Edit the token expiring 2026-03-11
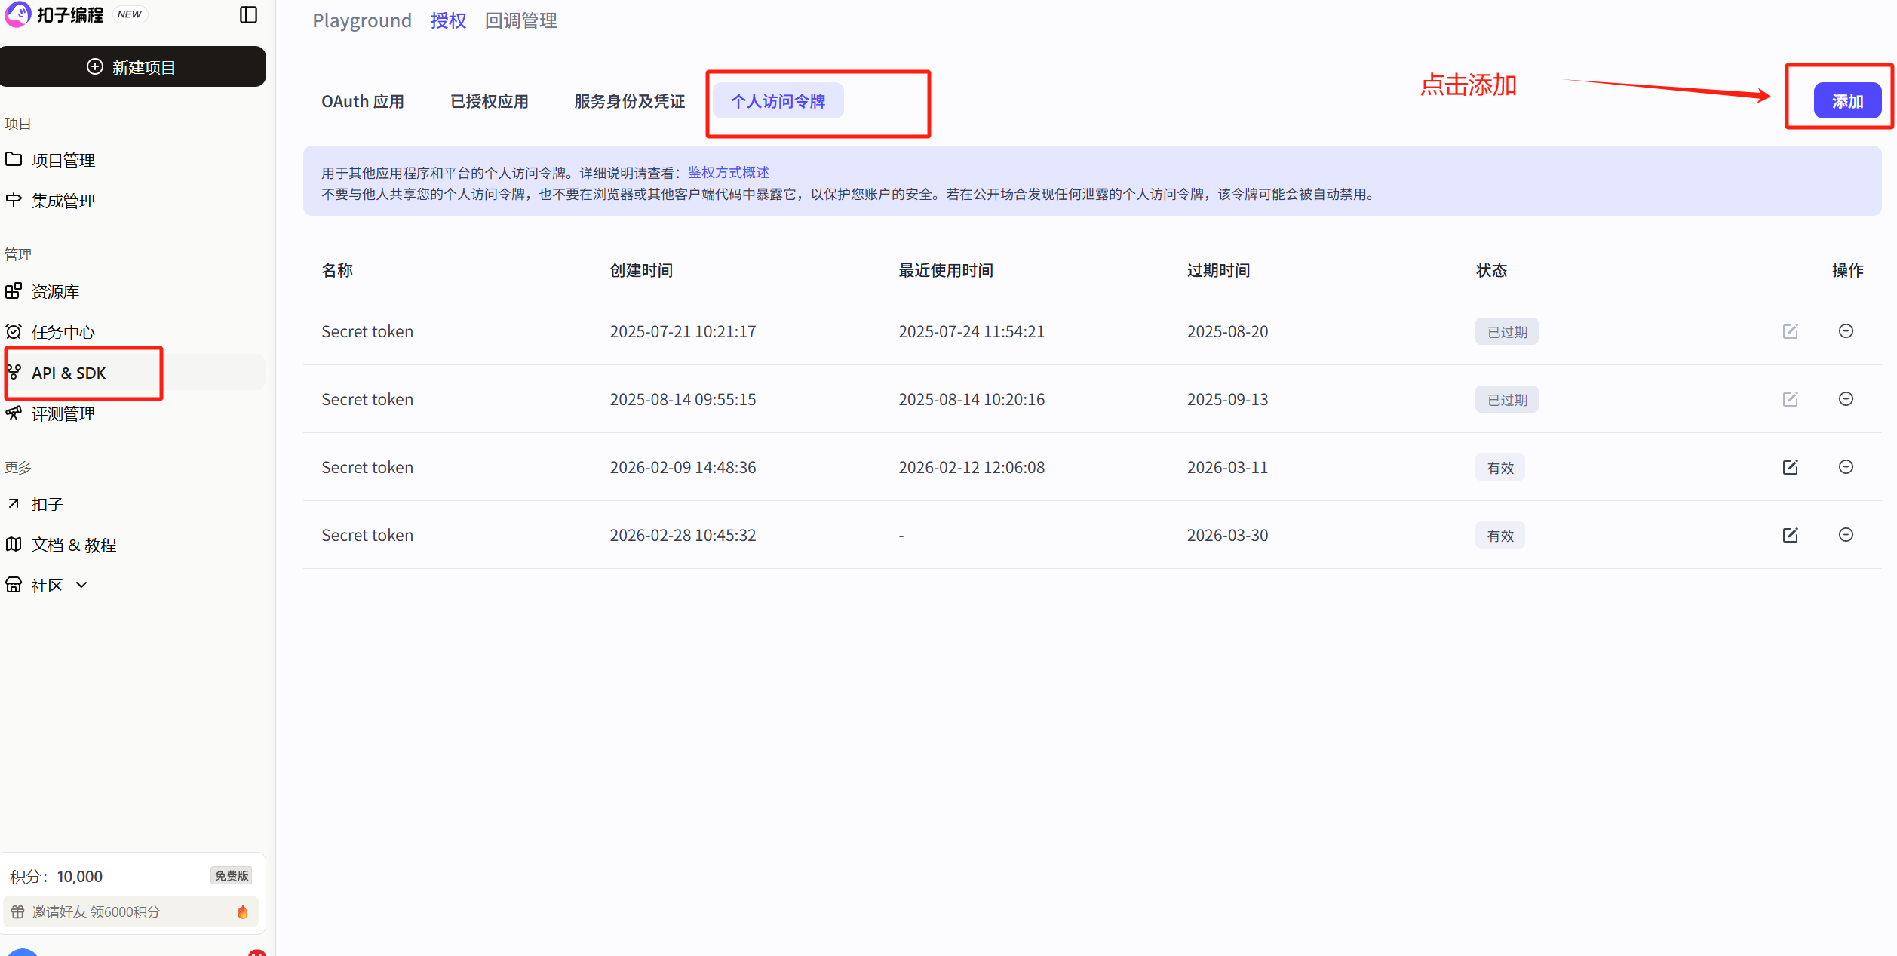This screenshot has width=1897, height=956. click(x=1790, y=467)
